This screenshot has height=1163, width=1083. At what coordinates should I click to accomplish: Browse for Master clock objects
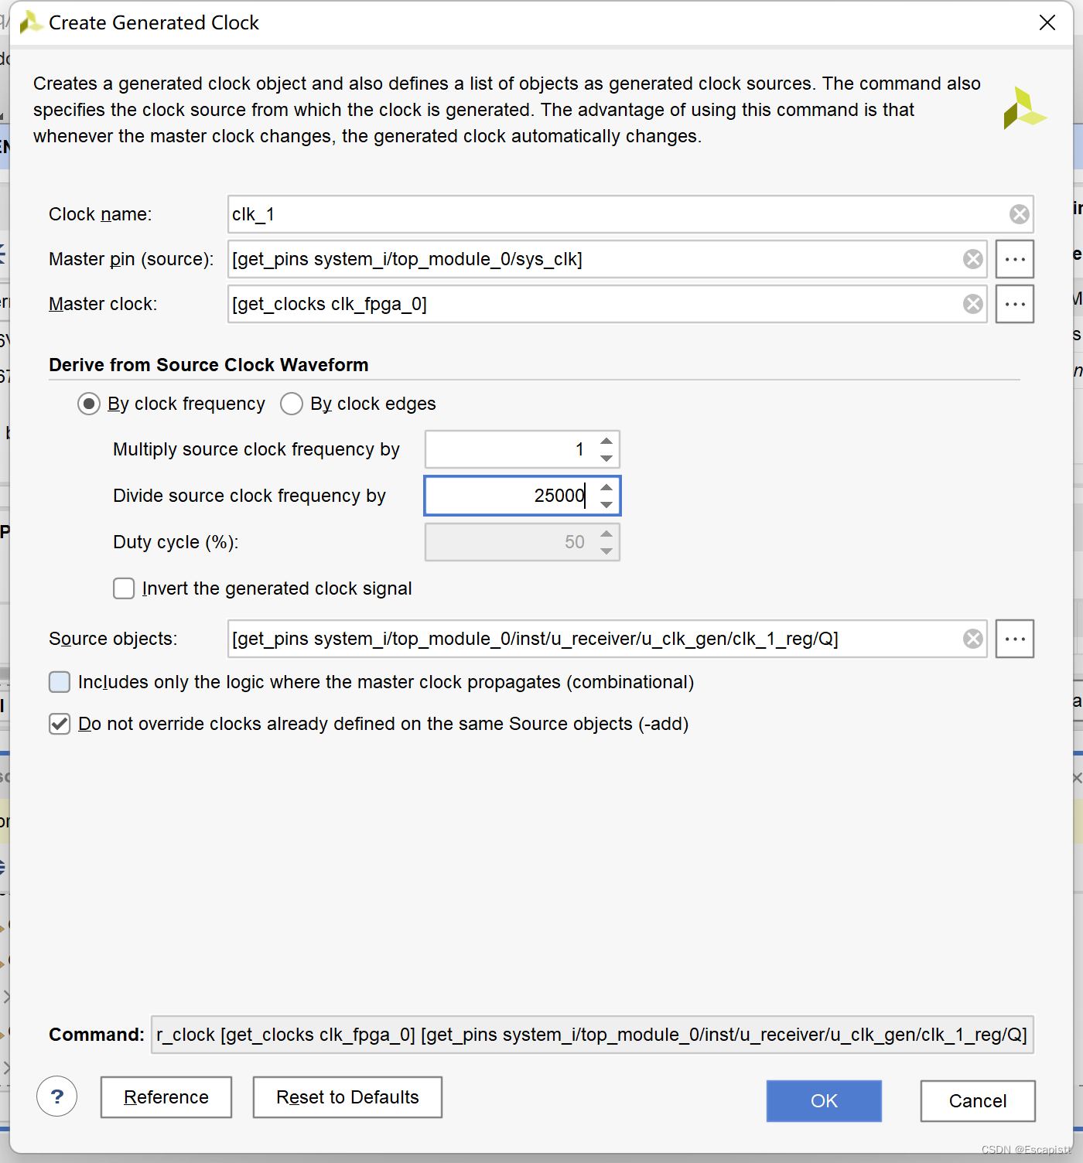point(1014,304)
